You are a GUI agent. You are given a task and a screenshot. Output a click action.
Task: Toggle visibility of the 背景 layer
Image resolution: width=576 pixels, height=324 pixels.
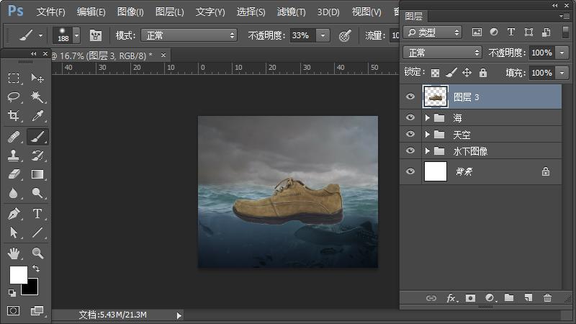[410, 171]
